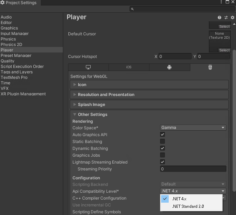Open the window three-dot options menu
Screen dimensions: 236x215
[x=221, y=2]
